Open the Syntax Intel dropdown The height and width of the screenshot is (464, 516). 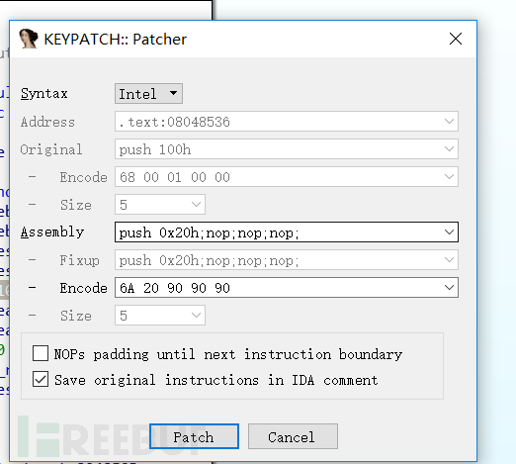coord(148,94)
